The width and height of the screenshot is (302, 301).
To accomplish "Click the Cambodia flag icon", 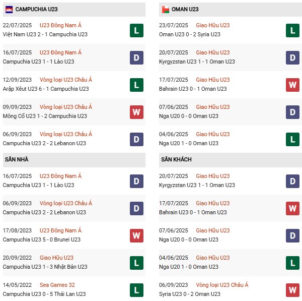I will pos(9,10).
